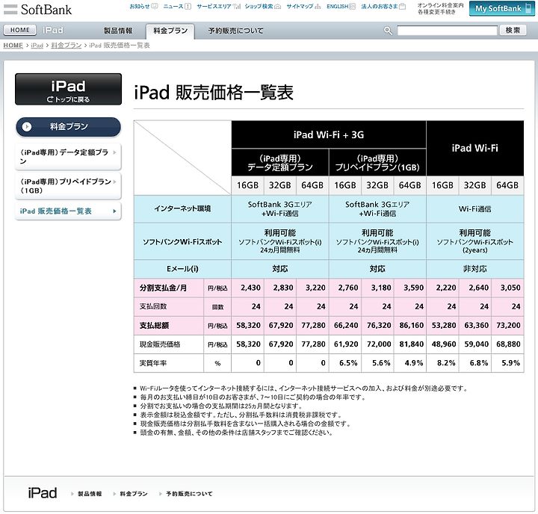Click the 非対応 cell
Viewport: 538px width, 514px height.
[x=475, y=269]
